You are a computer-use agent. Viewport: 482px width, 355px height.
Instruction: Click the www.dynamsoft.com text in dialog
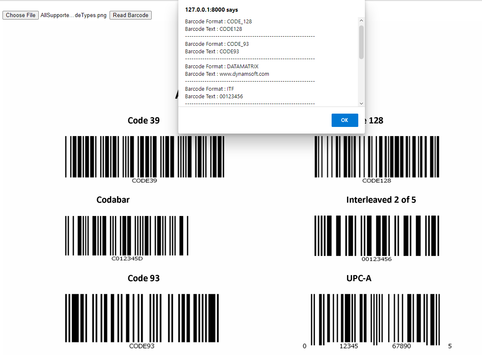point(244,74)
